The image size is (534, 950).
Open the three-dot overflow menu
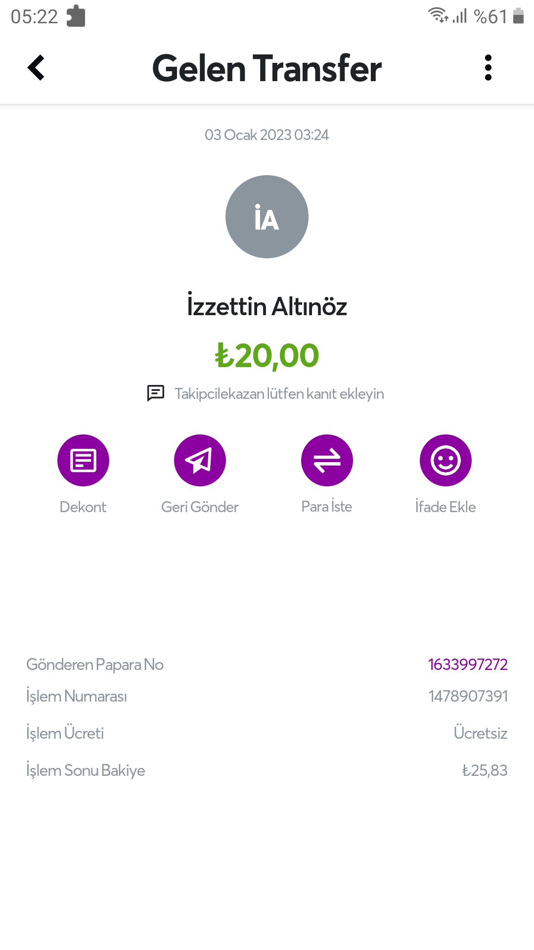[488, 68]
